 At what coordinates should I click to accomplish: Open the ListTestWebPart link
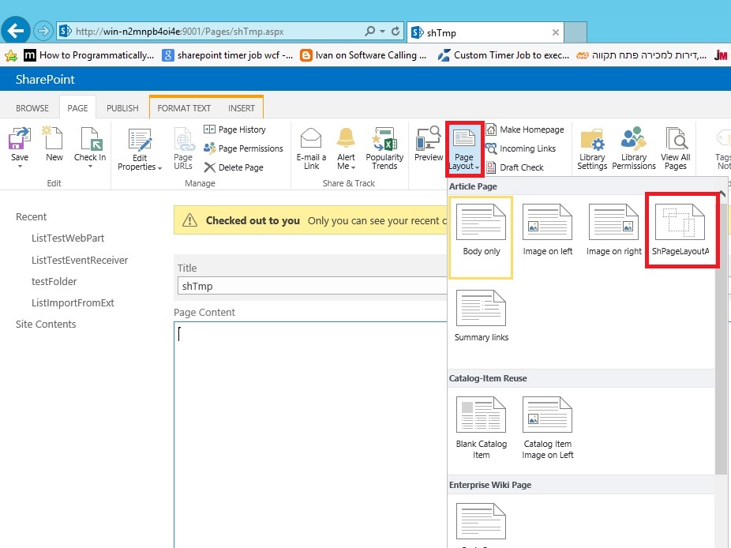[x=68, y=238]
